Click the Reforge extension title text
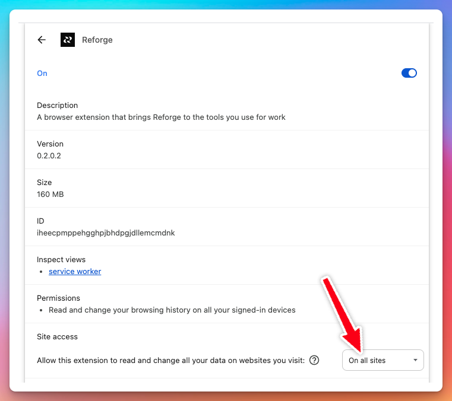Viewport: 452px width, 401px height. [97, 40]
